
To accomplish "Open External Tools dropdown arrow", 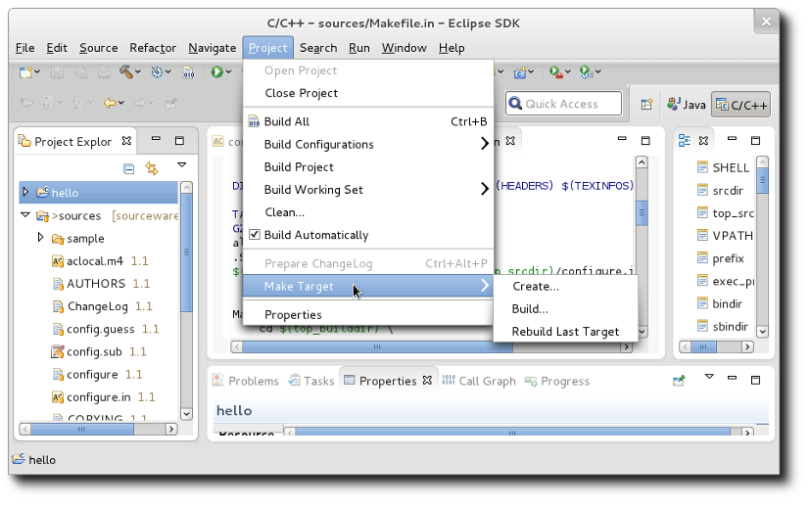I will (x=568, y=72).
